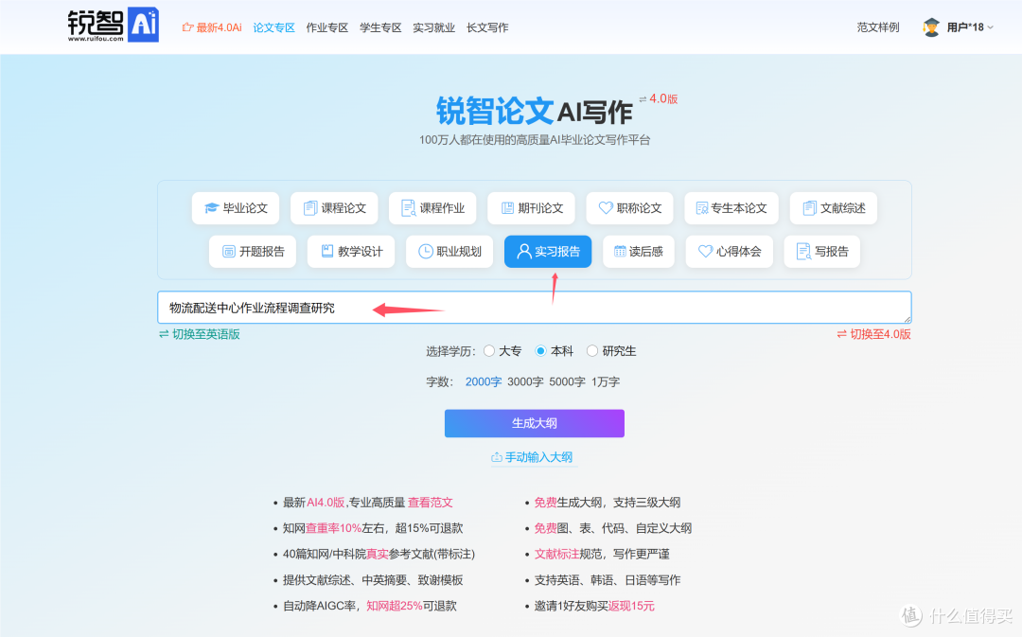Click the upload icon beside 手动输入大纲
This screenshot has height=637, width=1022.
(497, 458)
